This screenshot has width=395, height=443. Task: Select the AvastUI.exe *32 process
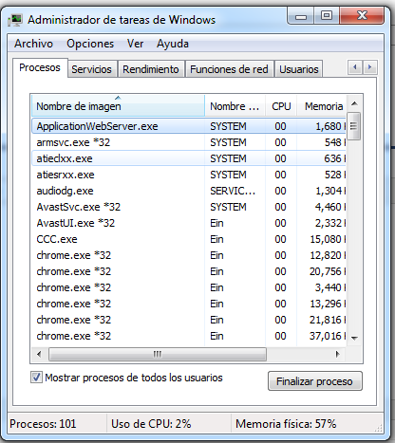click(x=189, y=223)
